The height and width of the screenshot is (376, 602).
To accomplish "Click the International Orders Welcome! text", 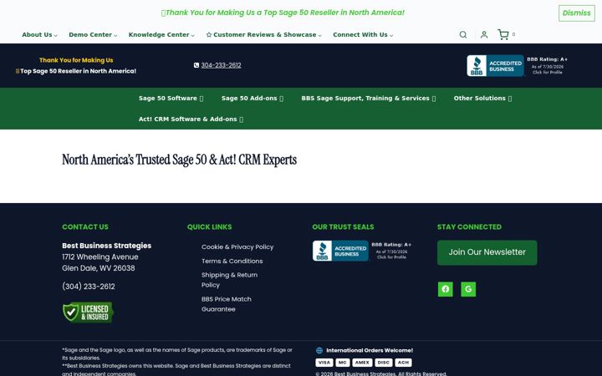I will [370, 350].
